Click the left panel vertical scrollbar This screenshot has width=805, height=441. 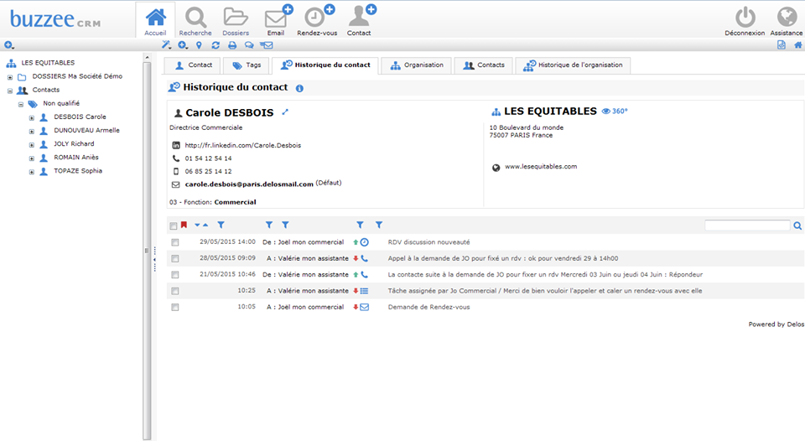pyautogui.click(x=147, y=251)
